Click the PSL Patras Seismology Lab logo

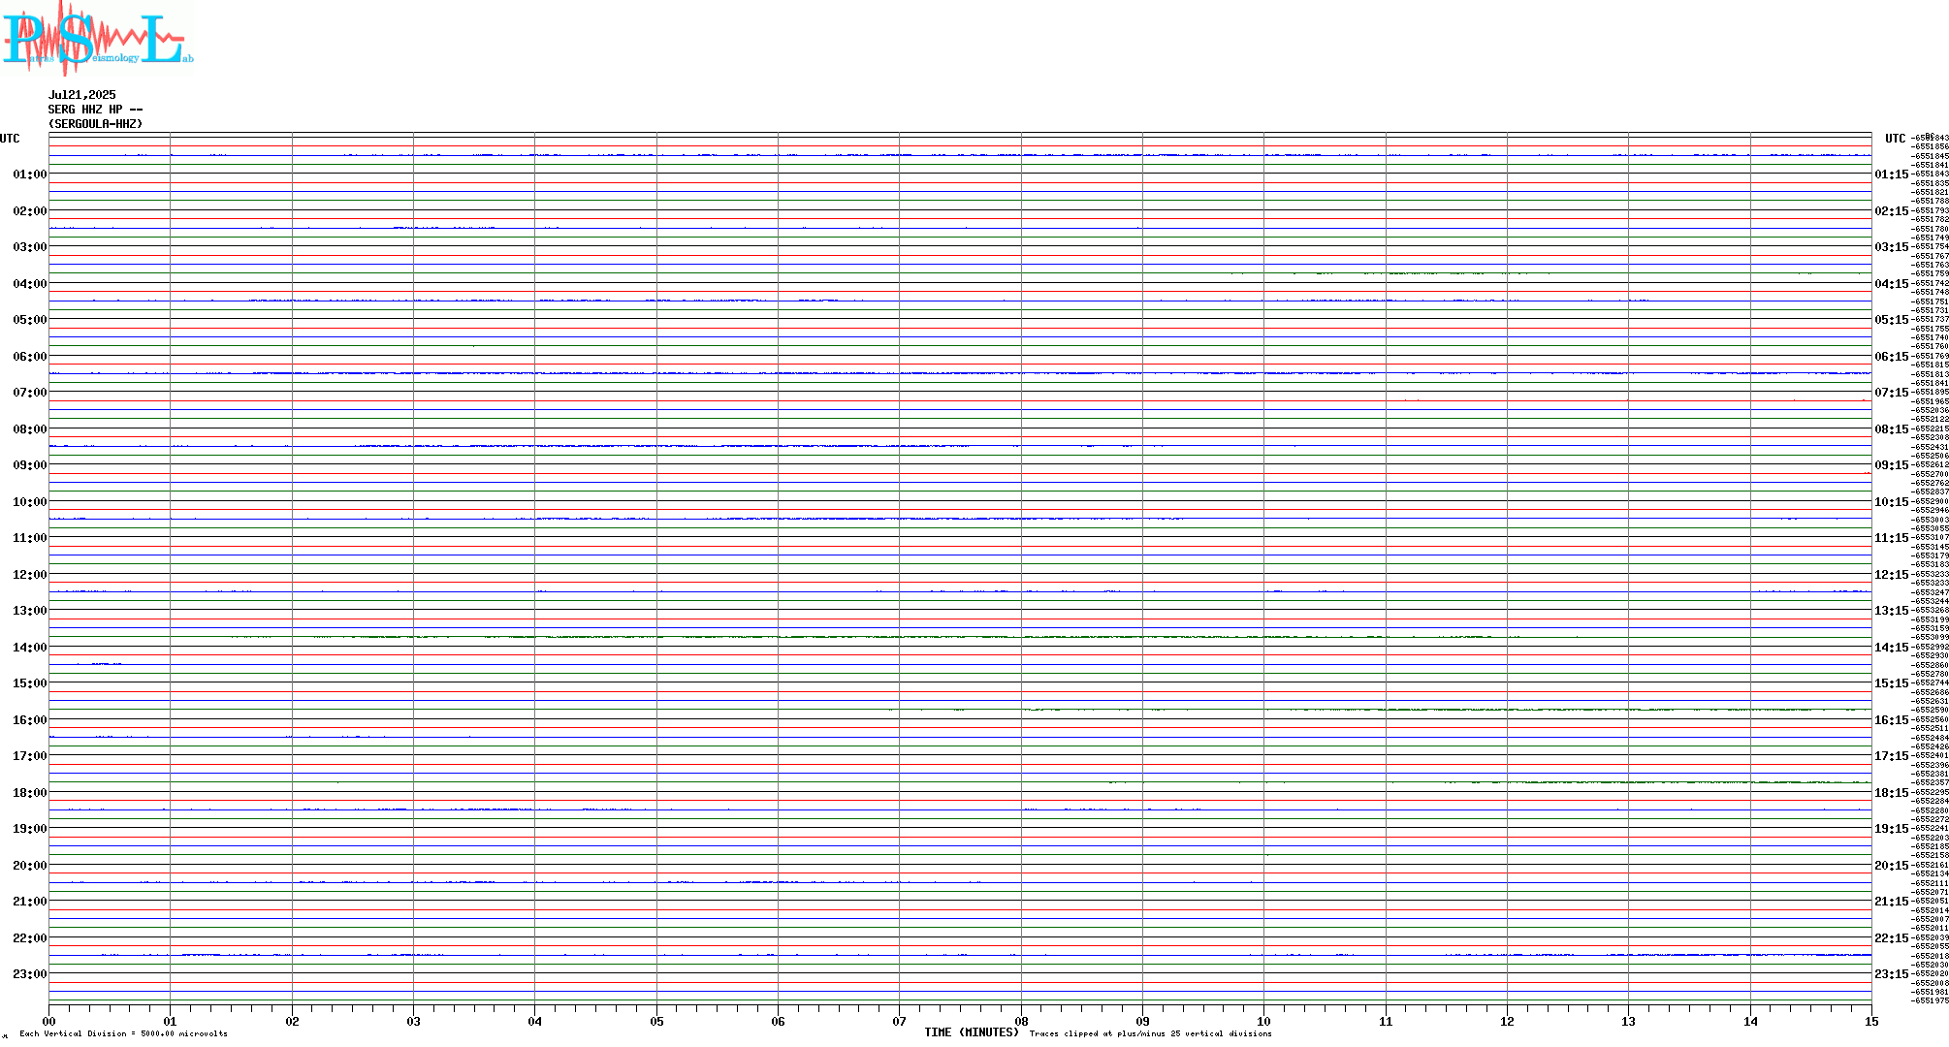97,37
